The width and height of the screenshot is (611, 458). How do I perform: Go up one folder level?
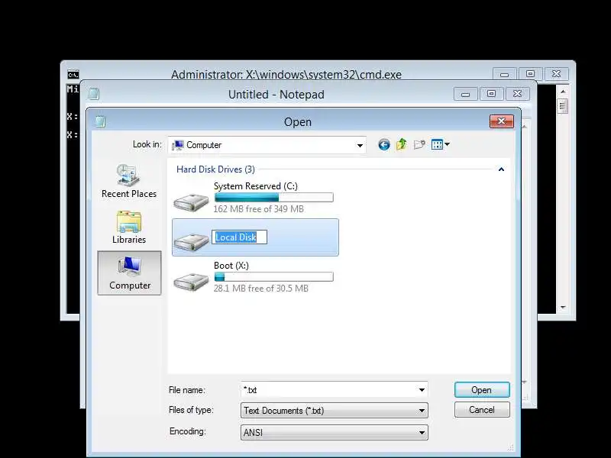point(402,144)
